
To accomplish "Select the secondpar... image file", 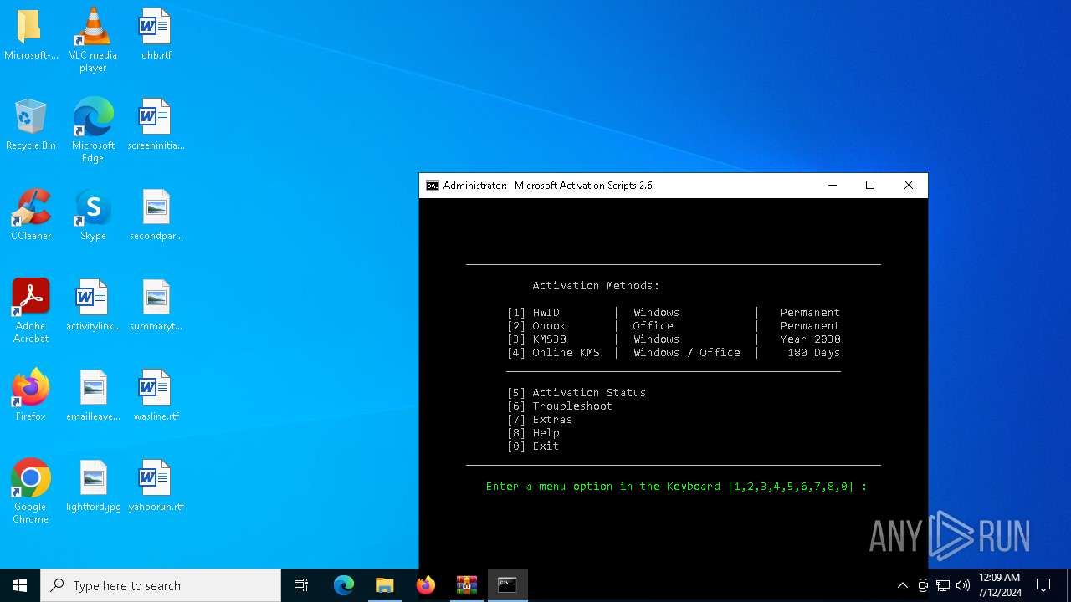I will coord(156,215).
